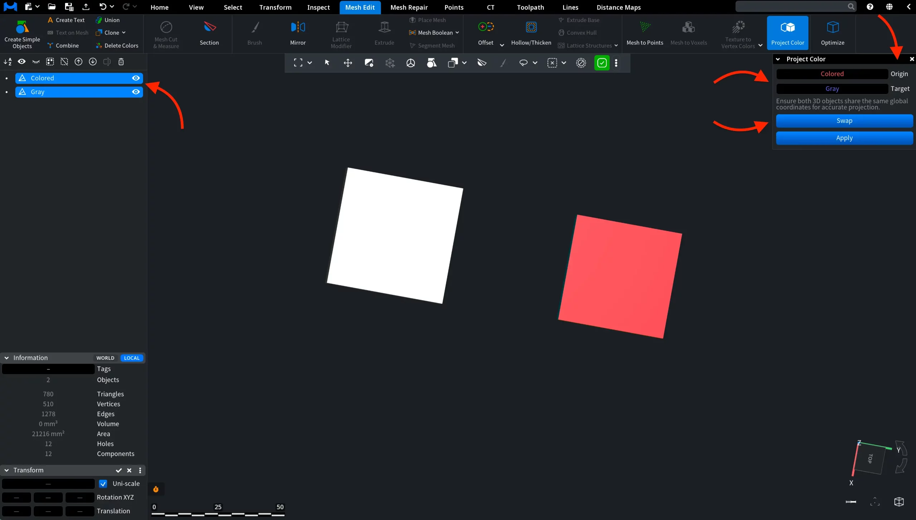Switch projection with the cube icon
Viewport: 916px width, 520px height.
[x=899, y=502]
